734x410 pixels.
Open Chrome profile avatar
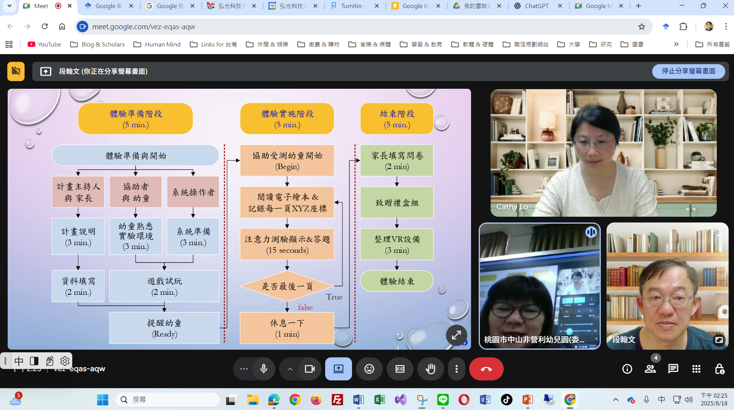coord(709,27)
